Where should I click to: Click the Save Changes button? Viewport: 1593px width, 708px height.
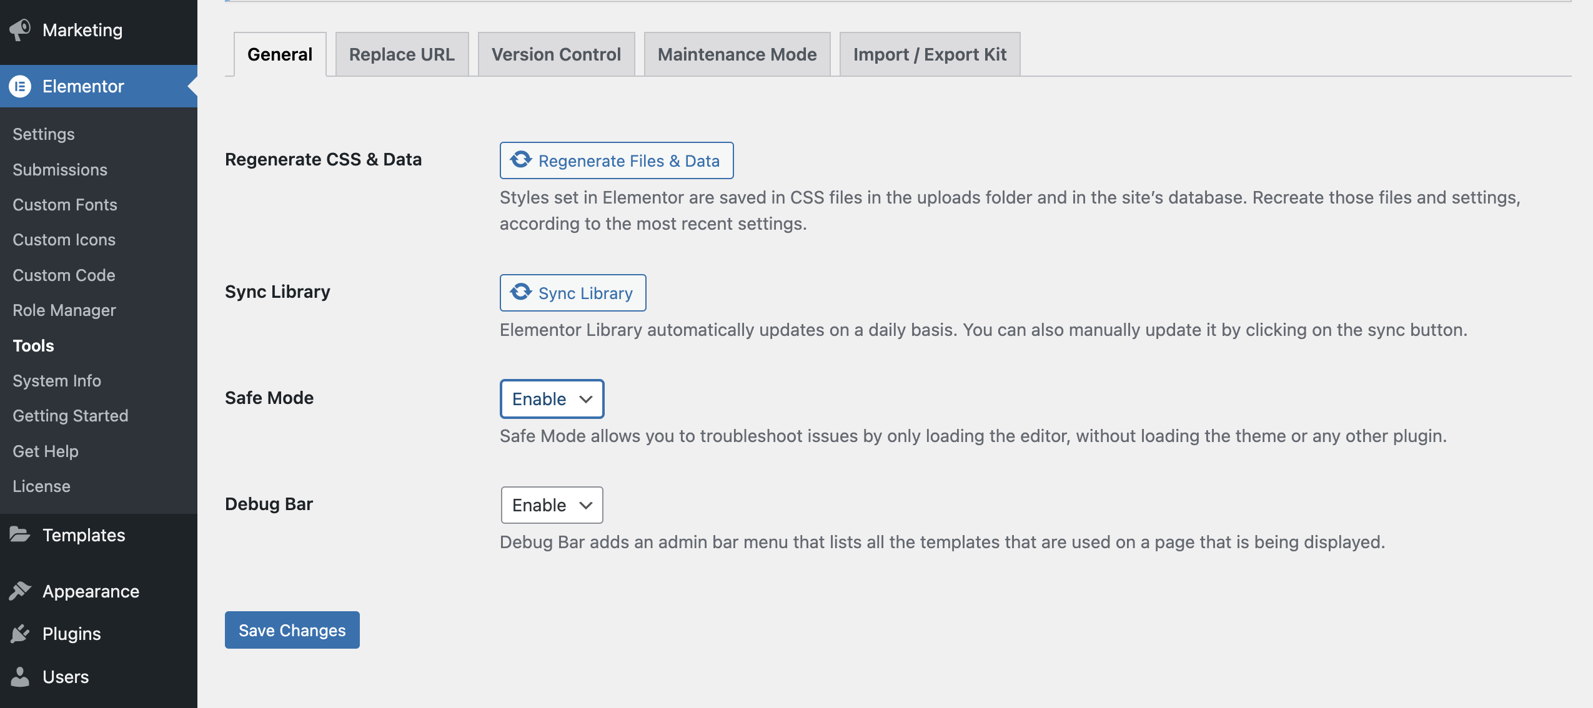pos(292,630)
